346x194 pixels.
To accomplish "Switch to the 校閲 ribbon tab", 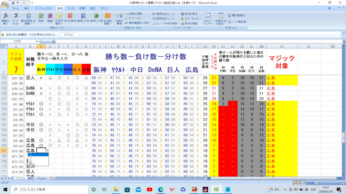I will point(82,8).
